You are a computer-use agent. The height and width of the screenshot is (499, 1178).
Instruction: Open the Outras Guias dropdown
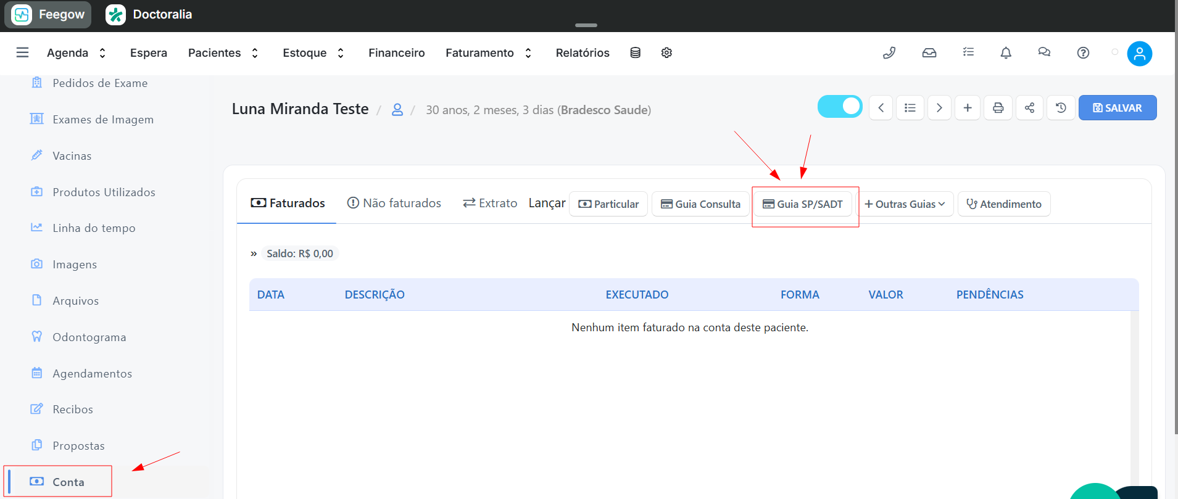click(x=905, y=204)
